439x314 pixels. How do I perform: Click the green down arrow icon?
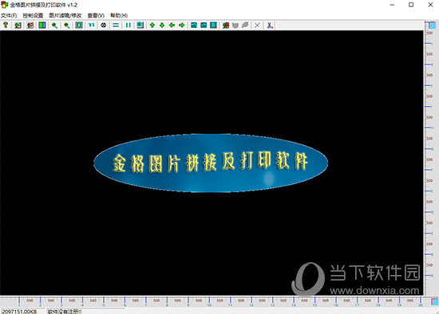[x=162, y=26]
